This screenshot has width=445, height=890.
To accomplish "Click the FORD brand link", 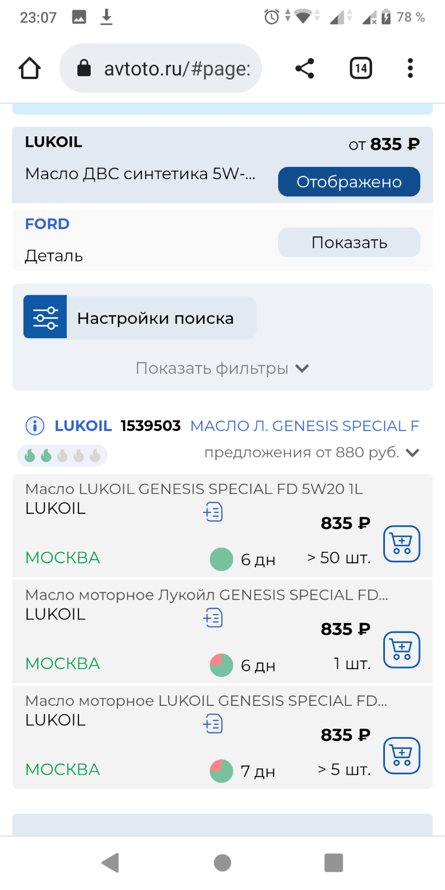I will click(47, 224).
